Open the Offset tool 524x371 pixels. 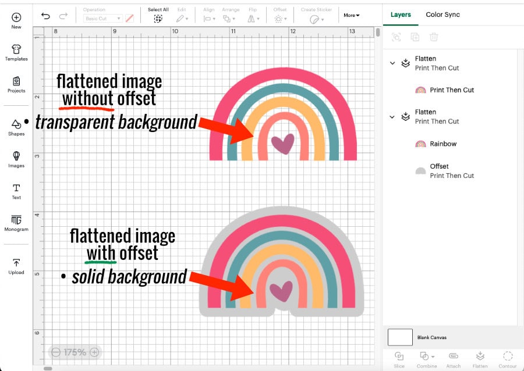coord(280,19)
